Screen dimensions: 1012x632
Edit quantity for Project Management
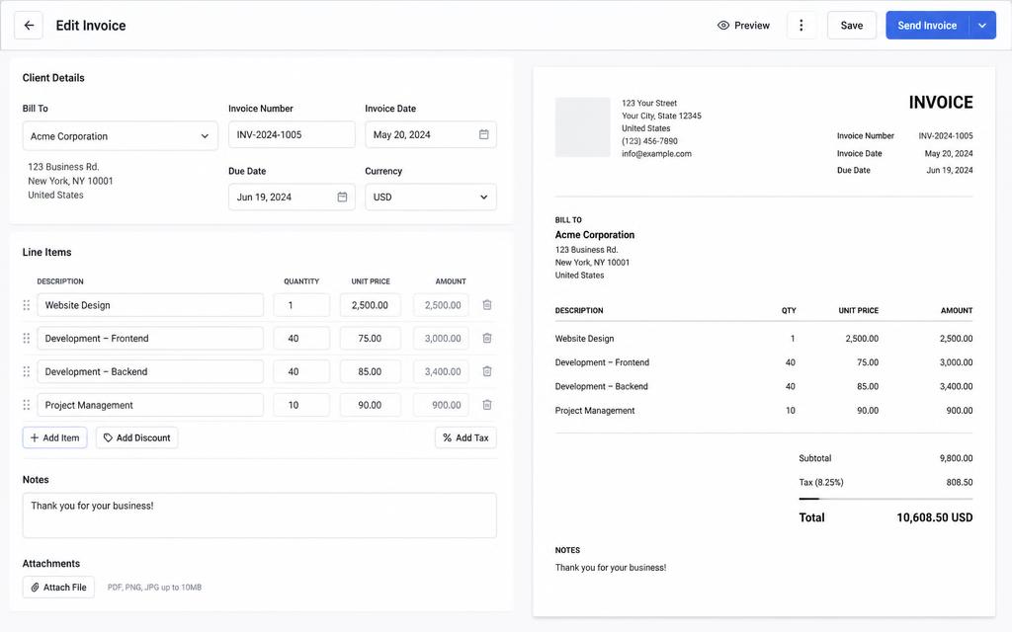(x=301, y=405)
